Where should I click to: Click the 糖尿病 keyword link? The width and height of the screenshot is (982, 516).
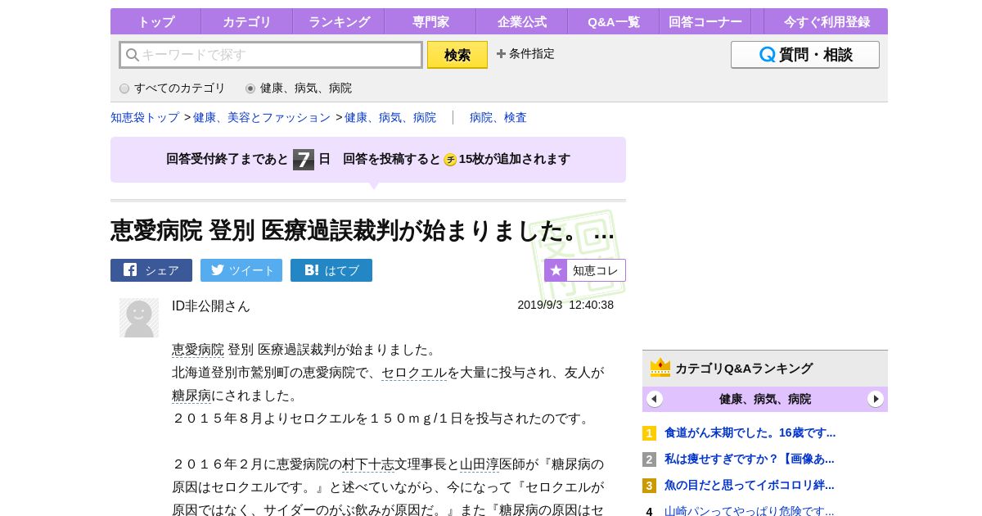[x=191, y=396]
